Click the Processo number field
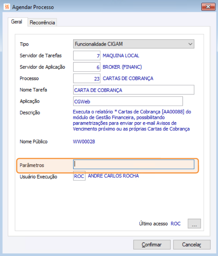 point(87,78)
